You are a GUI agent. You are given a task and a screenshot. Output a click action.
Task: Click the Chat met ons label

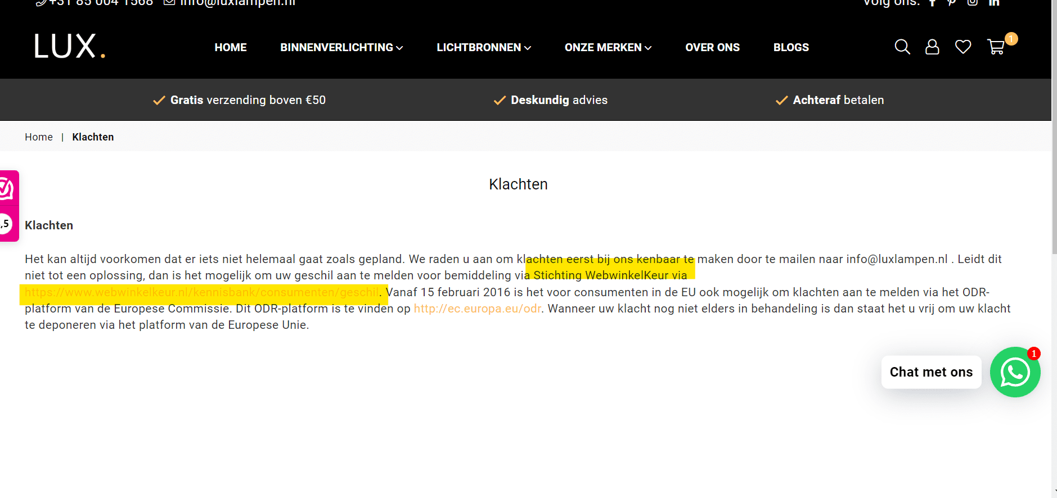(931, 372)
